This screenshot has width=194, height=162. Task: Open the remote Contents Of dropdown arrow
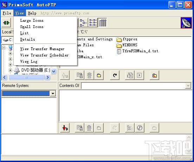point(188,86)
